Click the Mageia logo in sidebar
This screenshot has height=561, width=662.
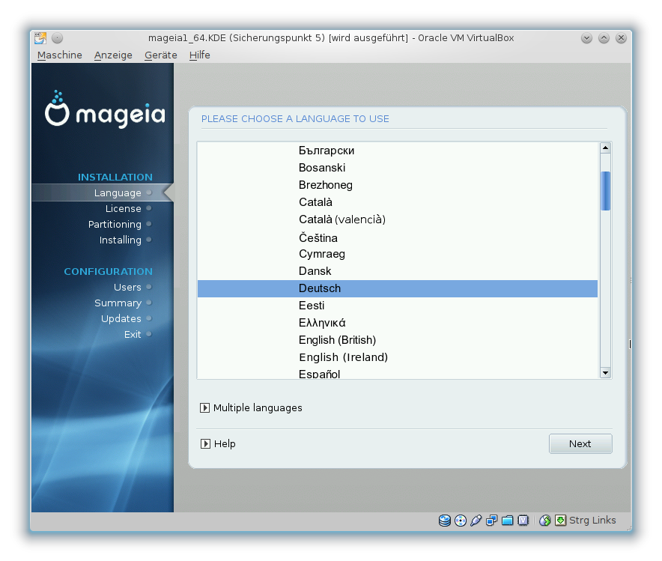(105, 109)
